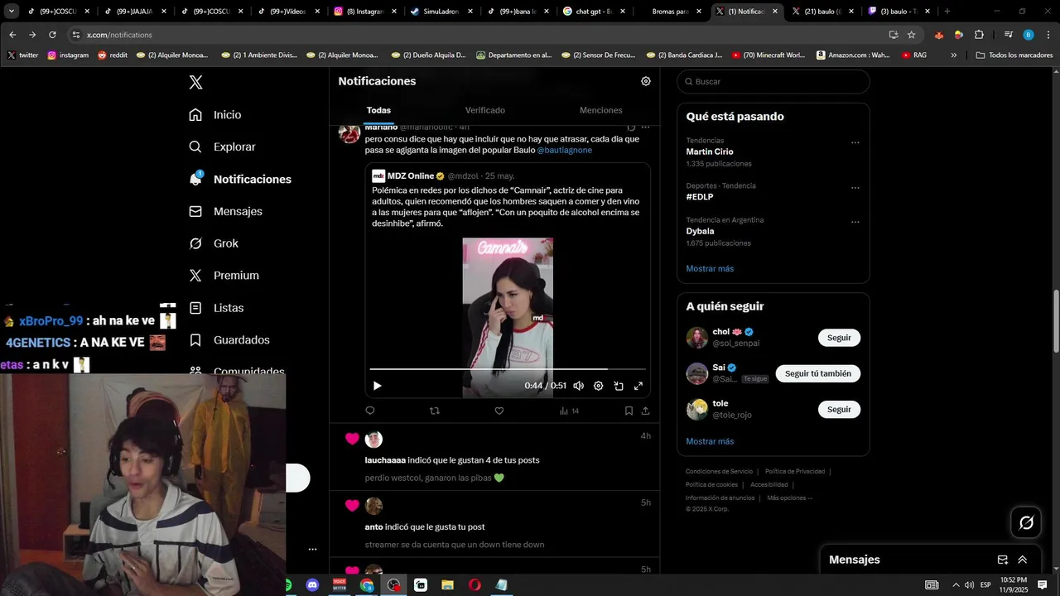Screen dimensions: 1060x596
Task: Mute the video volume icon
Action: coord(578,386)
